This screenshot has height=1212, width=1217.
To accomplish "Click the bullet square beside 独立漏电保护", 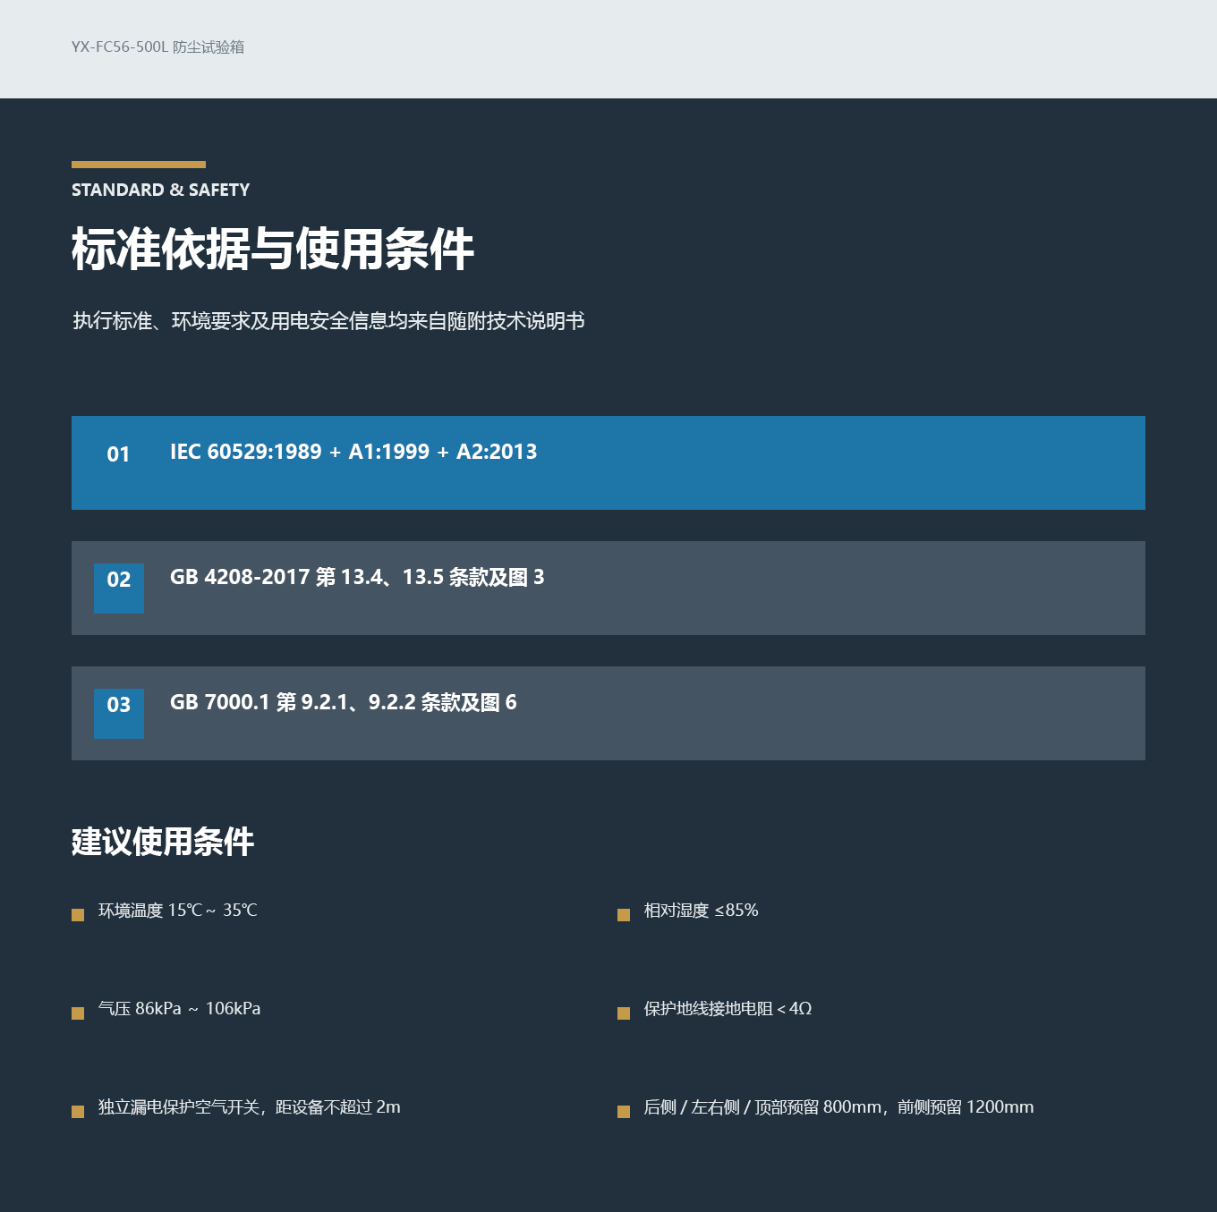I will coord(78,1111).
